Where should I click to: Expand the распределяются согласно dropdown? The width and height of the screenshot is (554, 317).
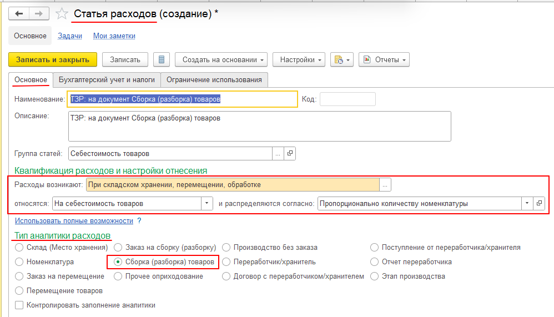click(x=526, y=204)
